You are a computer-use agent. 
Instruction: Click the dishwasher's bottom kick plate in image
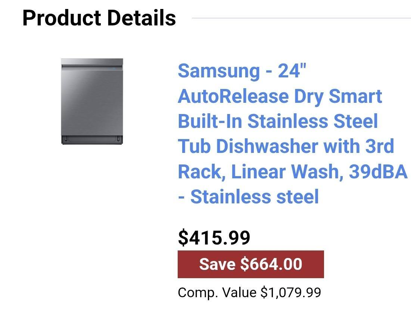[x=92, y=139]
